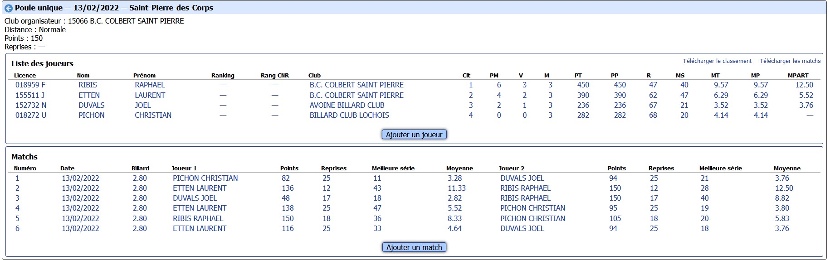Click the AVOINE BILLARD CLUB entry
The image size is (830, 260).
(x=347, y=105)
